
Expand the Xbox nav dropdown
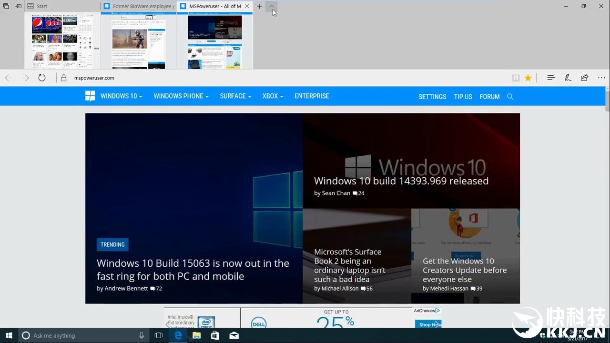click(273, 96)
